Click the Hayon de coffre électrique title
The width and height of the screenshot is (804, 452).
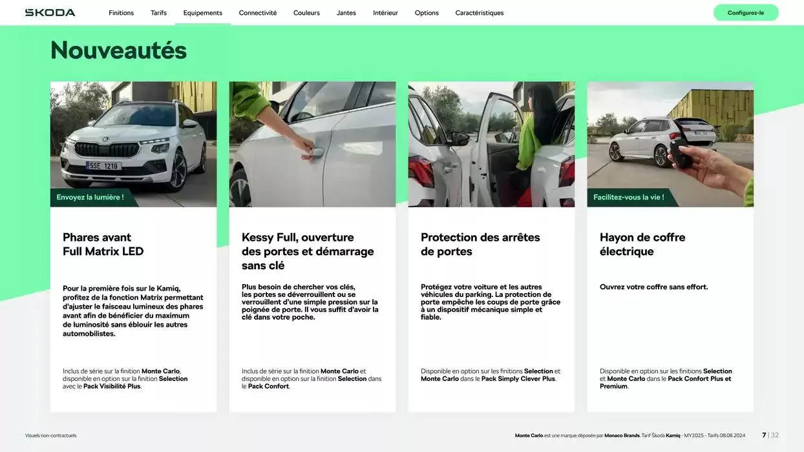[642, 244]
